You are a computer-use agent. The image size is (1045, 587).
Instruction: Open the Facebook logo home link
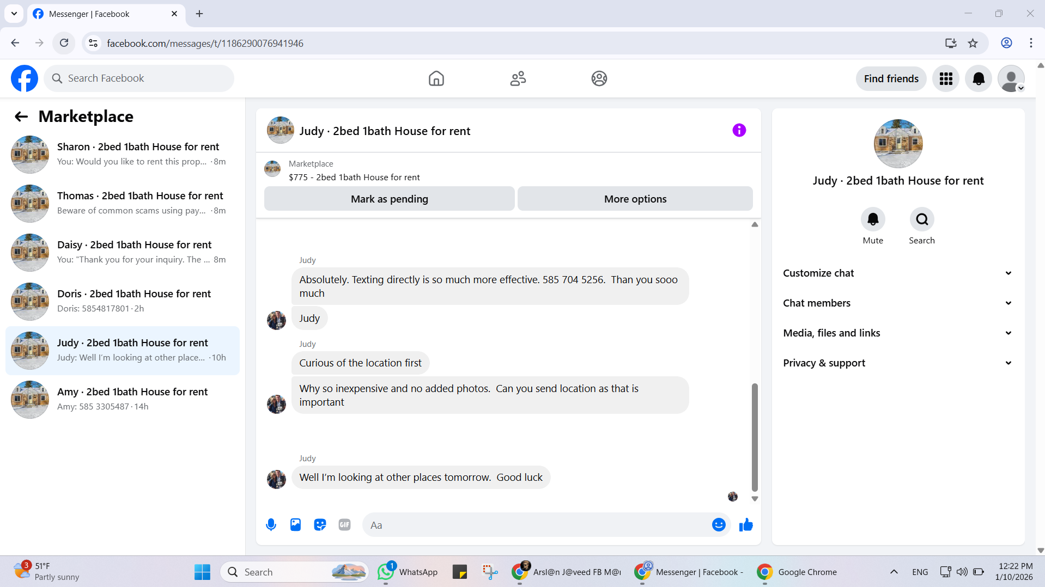(x=25, y=78)
